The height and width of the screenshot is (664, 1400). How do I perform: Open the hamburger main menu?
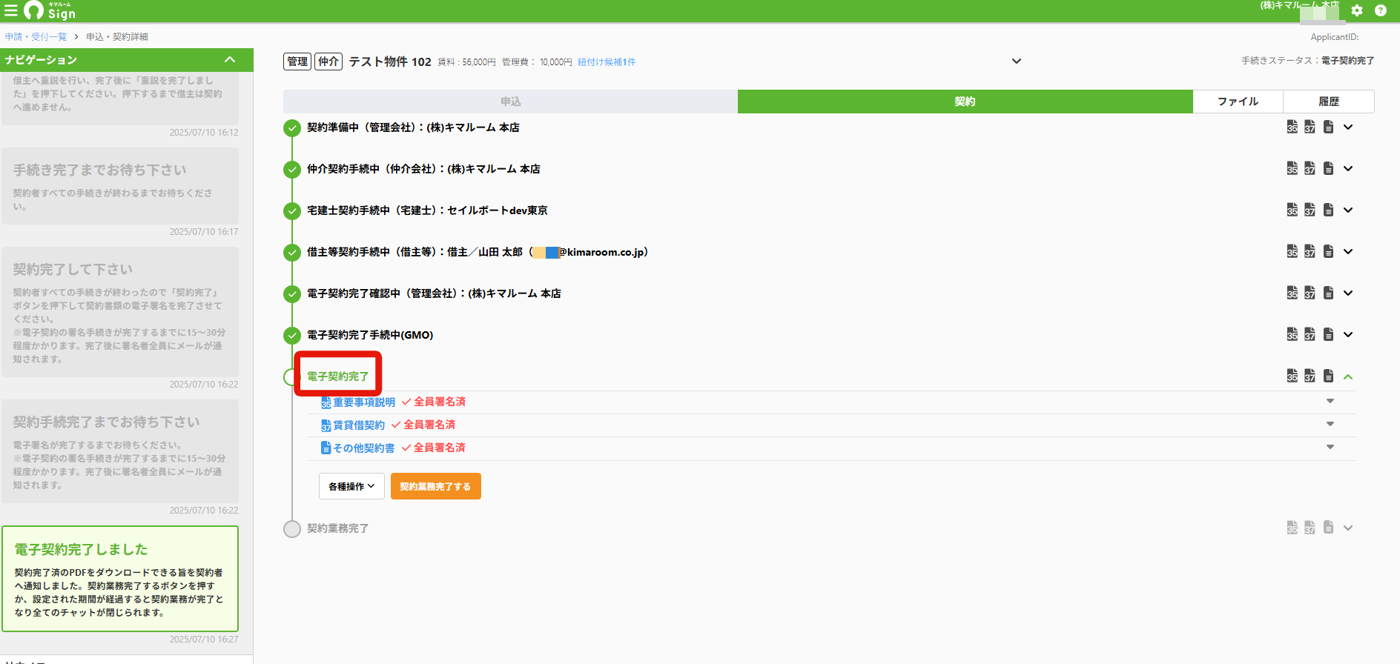click(10, 10)
